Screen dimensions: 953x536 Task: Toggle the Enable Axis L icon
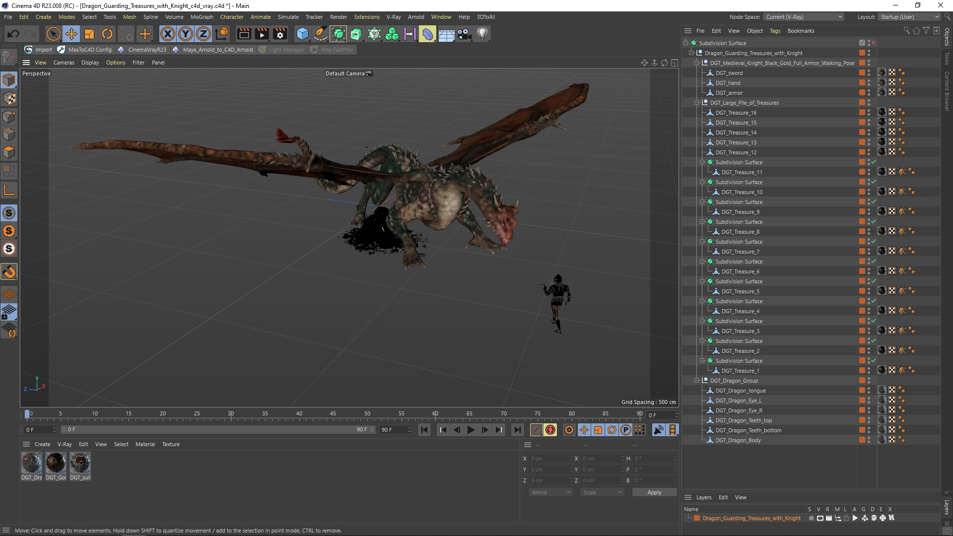[9, 190]
